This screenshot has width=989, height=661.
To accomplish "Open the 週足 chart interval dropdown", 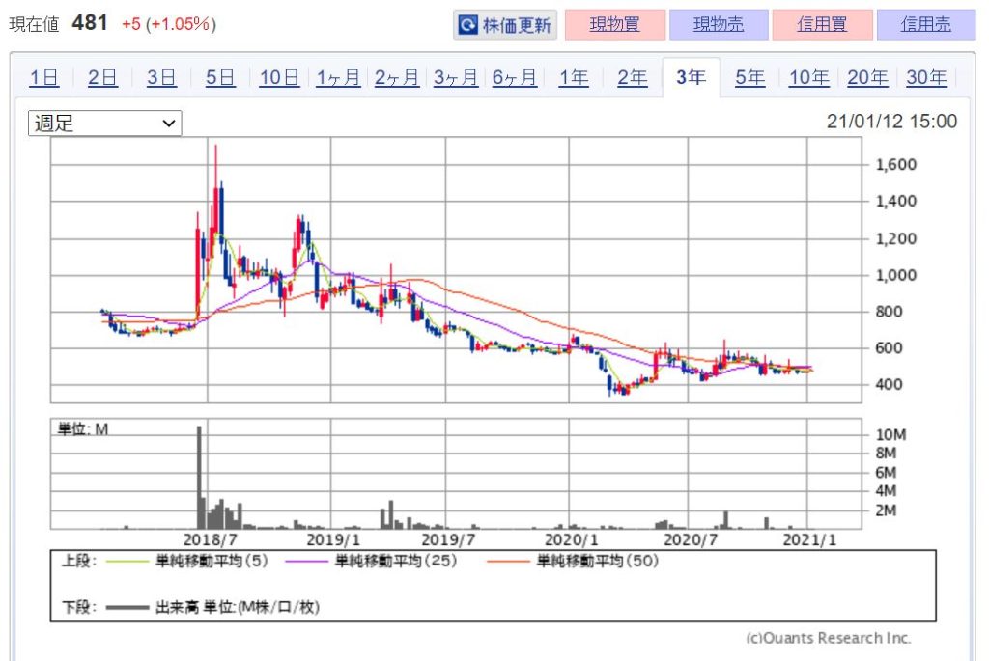I will coord(105,124).
